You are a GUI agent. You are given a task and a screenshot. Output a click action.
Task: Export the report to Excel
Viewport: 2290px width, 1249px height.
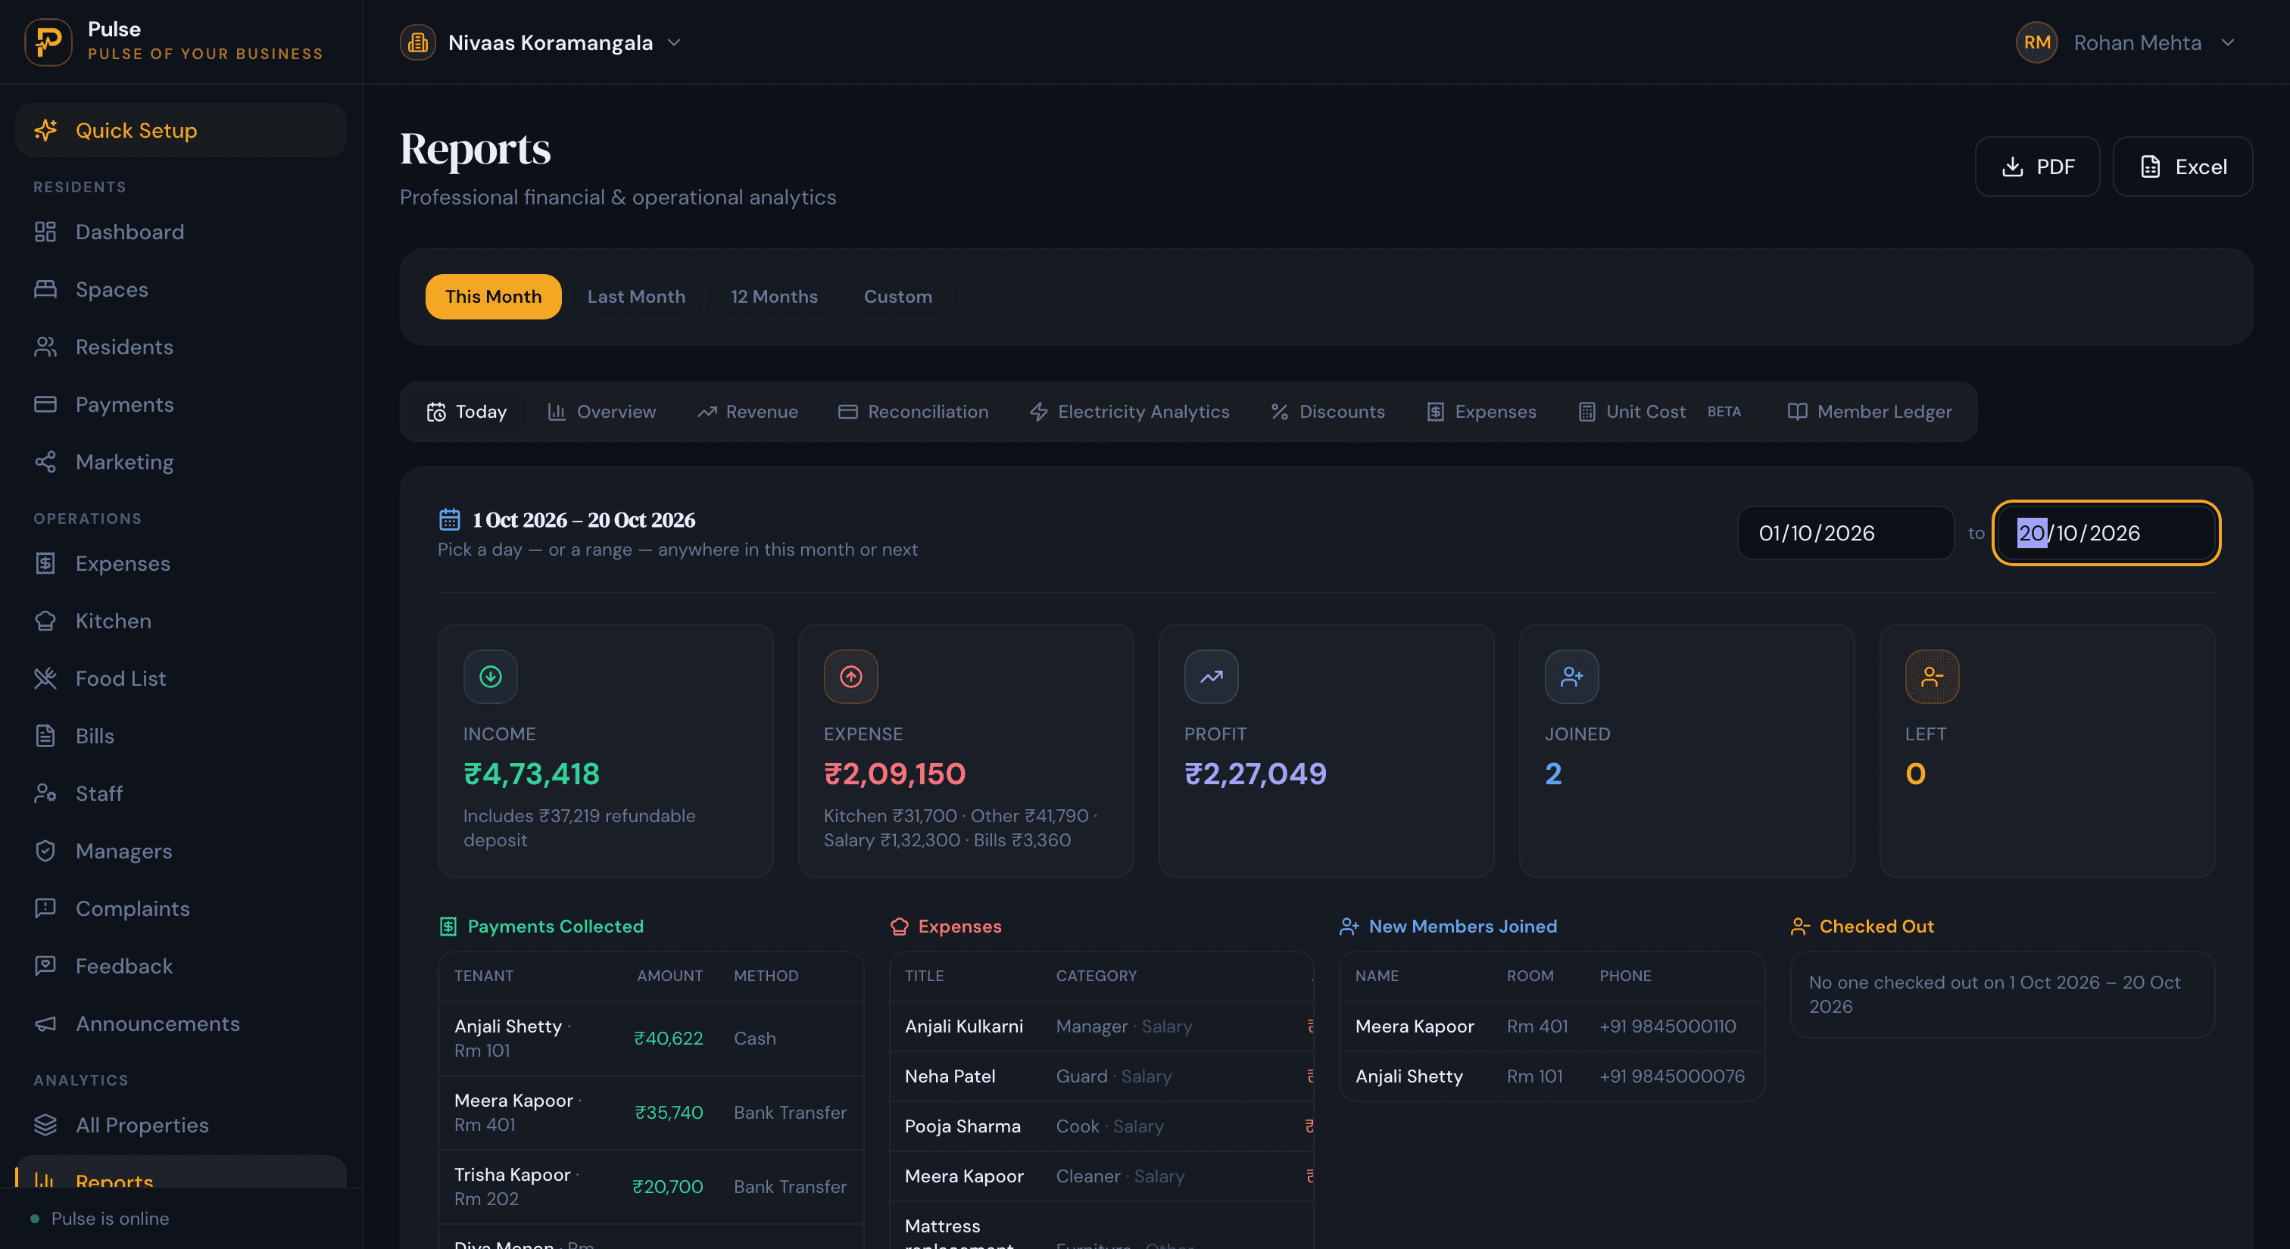[2182, 167]
